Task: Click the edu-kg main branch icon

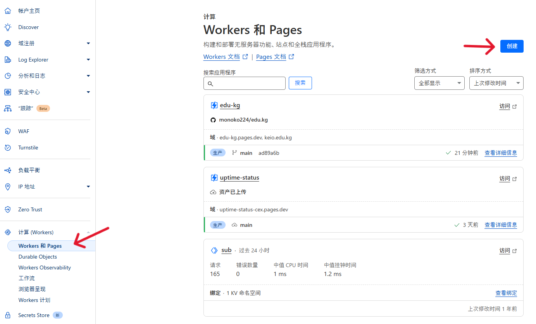Action: click(234, 153)
